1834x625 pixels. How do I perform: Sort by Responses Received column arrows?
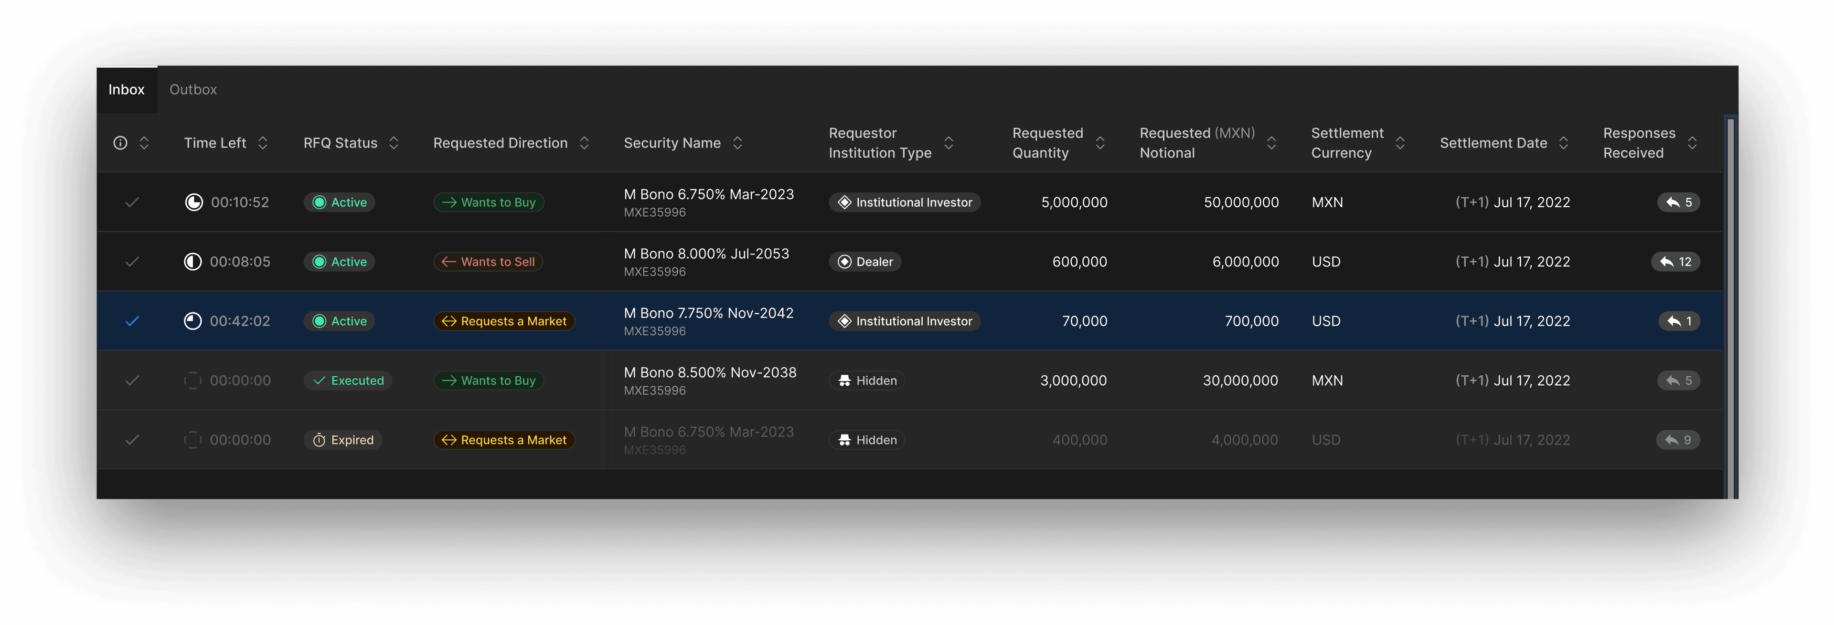coord(1692,143)
